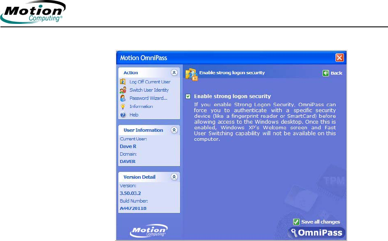
Task: Click the Motion Computing logo in the sidebar
Action: point(149,231)
